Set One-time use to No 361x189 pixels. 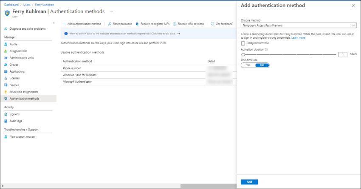pyautogui.click(x=262, y=65)
